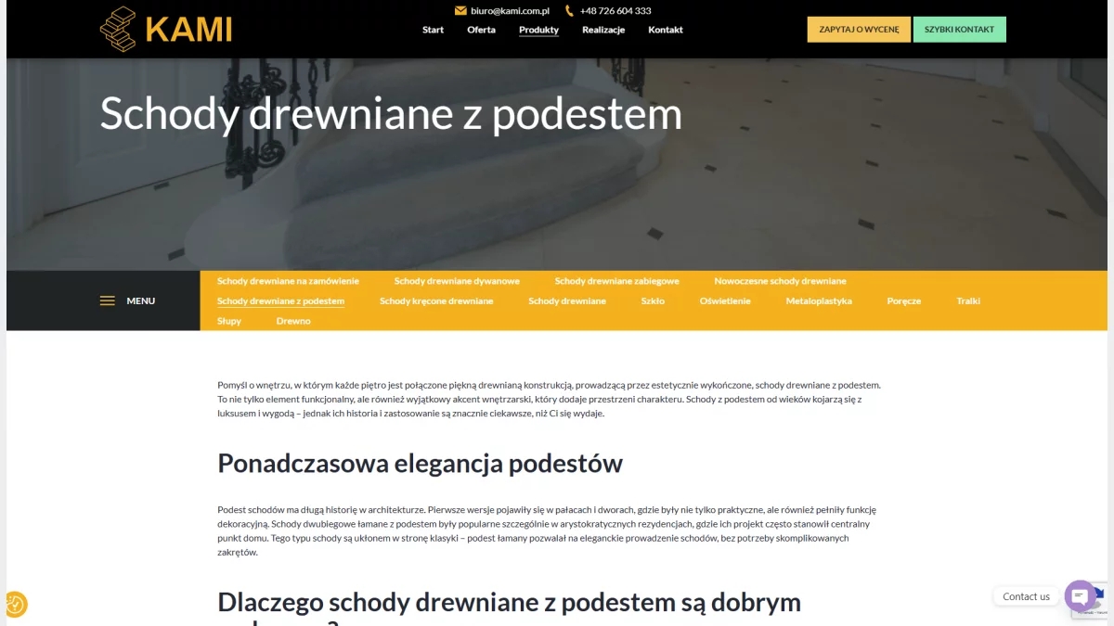This screenshot has height=626, width=1114.
Task: Click the paragraph starting 'Pomyśl o wnętrzu'
Action: coord(549,399)
